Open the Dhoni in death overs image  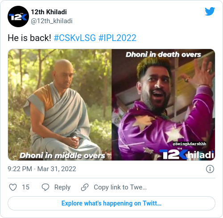[163, 105]
